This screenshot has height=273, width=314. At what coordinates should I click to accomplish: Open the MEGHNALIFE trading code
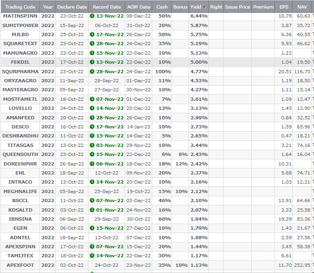pyautogui.click(x=20, y=191)
